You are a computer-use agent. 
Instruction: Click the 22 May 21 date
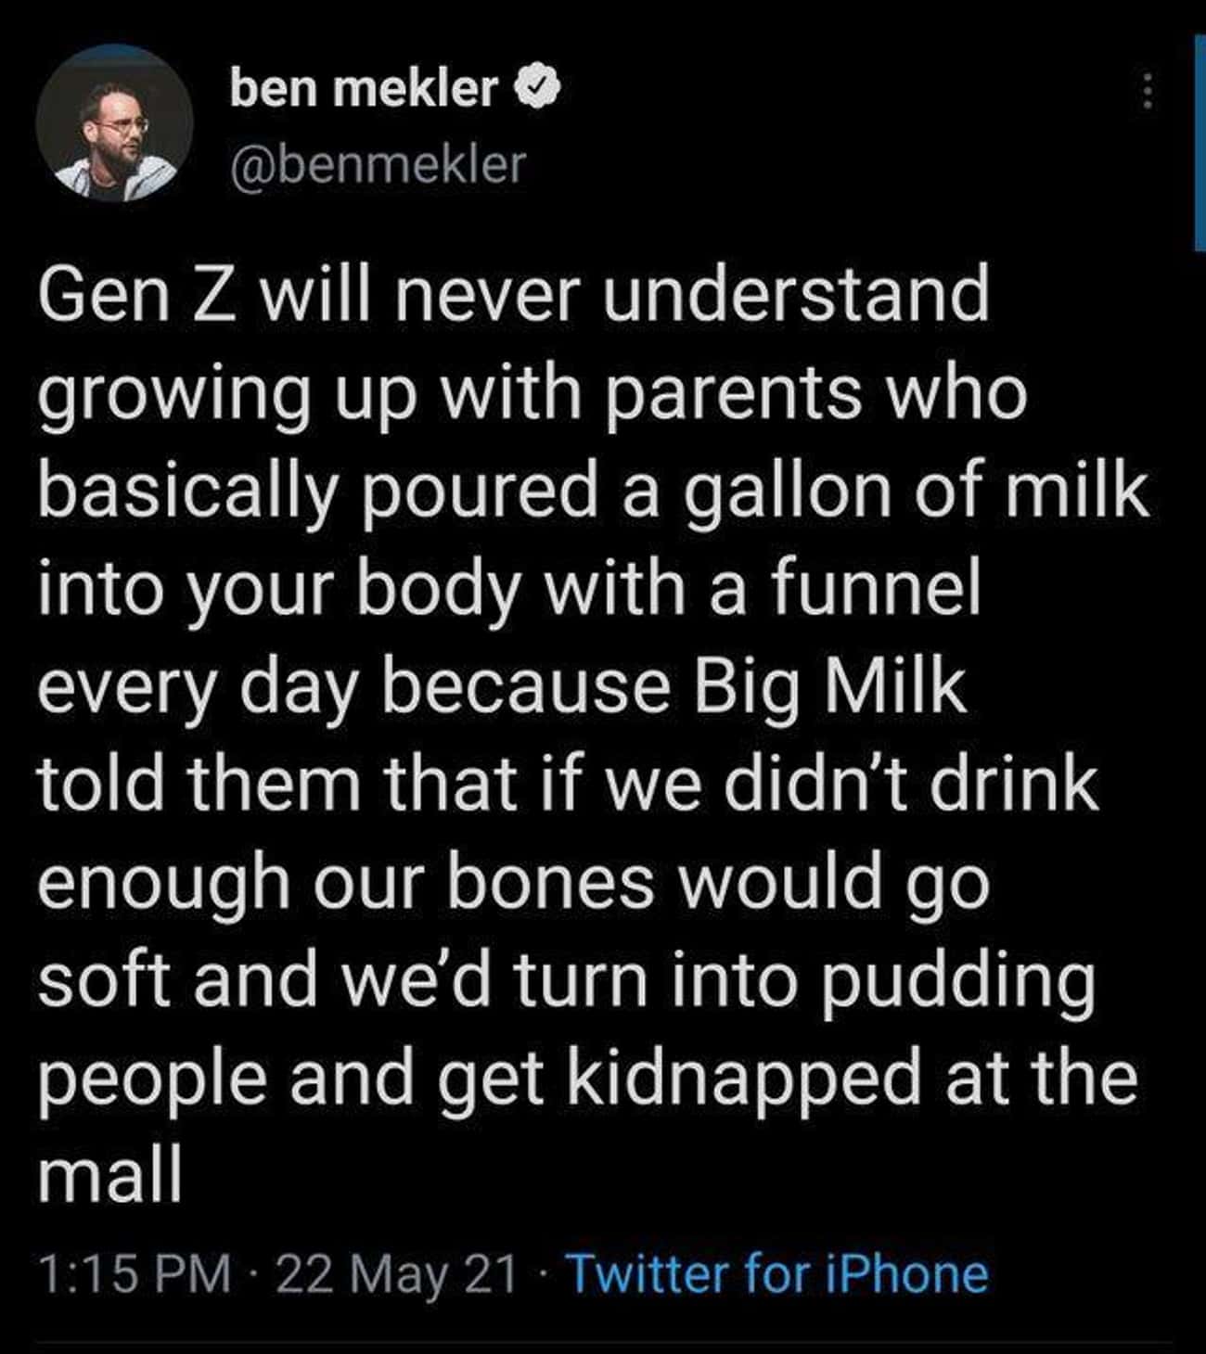pyautogui.click(x=396, y=1273)
